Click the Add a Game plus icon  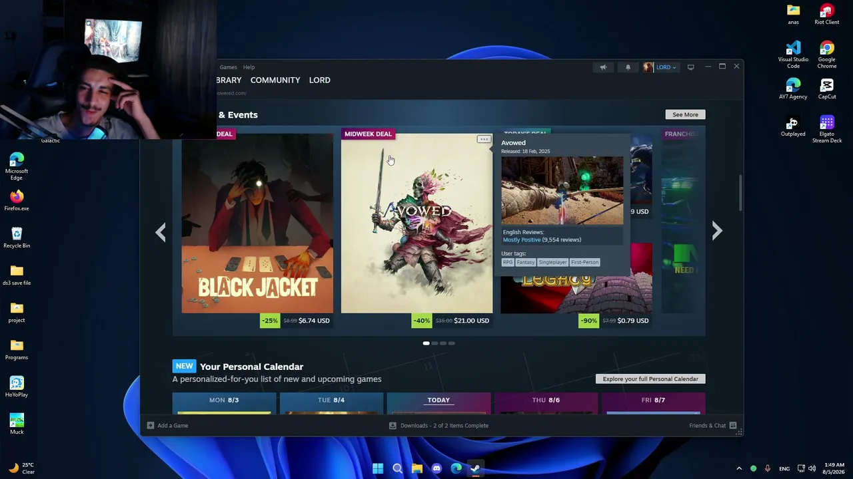[151, 426]
